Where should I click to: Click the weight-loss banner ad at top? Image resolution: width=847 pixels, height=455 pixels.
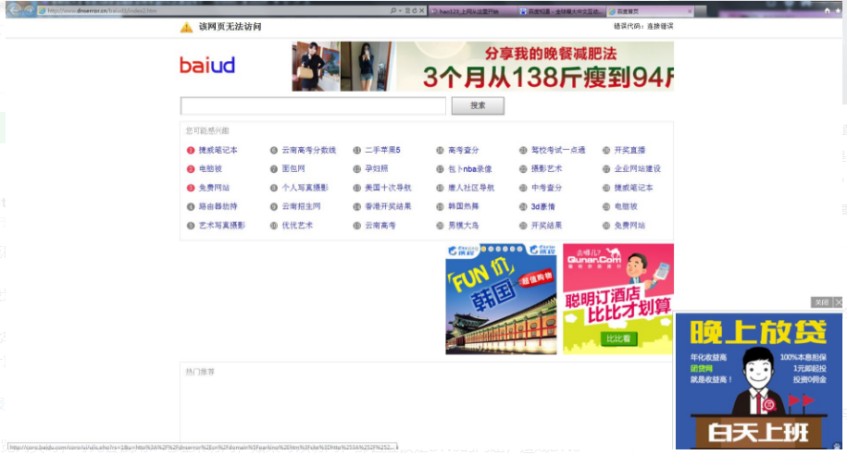(x=535, y=66)
